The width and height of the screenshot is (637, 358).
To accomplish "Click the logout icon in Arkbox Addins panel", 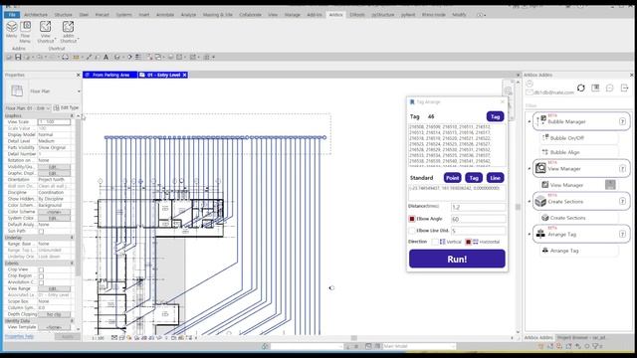I will pyautogui.click(x=625, y=89).
